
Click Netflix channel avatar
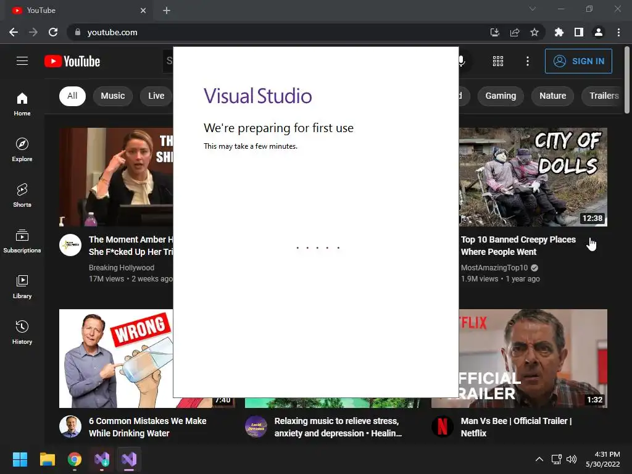[443, 426]
